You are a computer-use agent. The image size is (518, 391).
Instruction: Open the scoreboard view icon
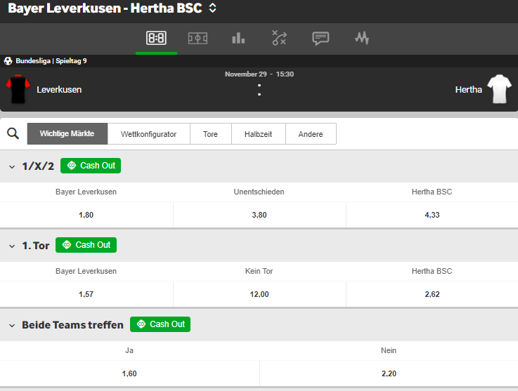pyautogui.click(x=156, y=38)
